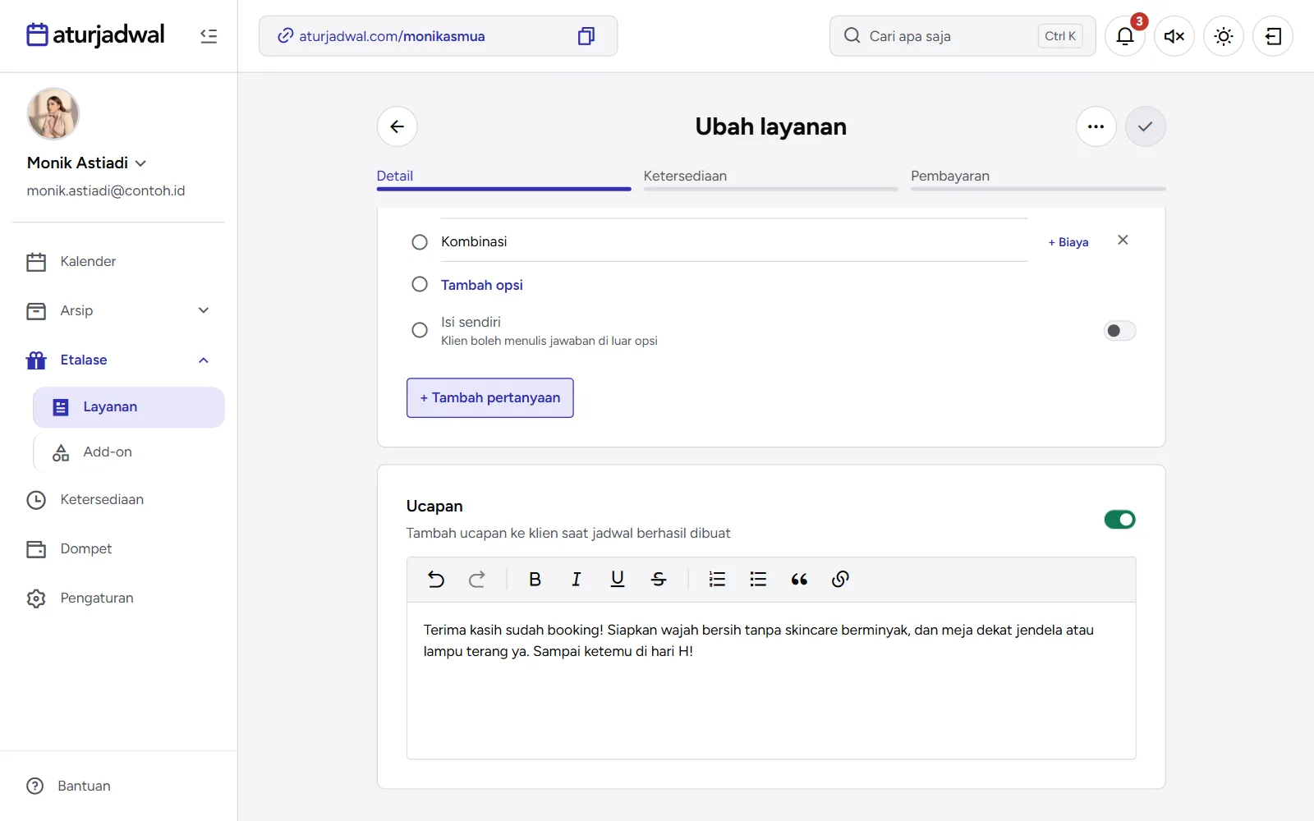Click into the Ucapan message text area
Viewport: 1314px width, 821px height.
771,681
